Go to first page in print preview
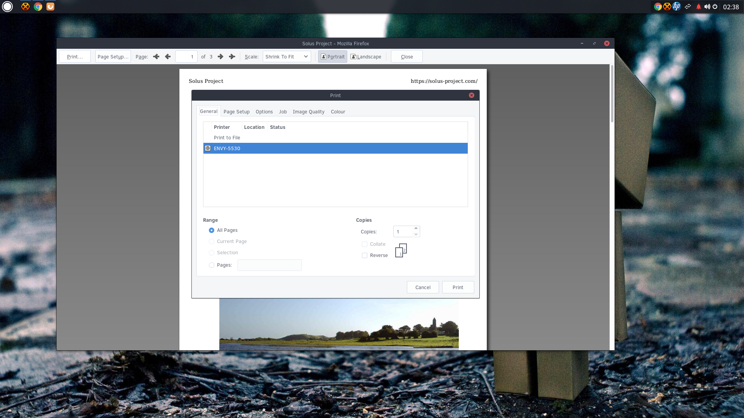The height and width of the screenshot is (418, 744). point(156,57)
